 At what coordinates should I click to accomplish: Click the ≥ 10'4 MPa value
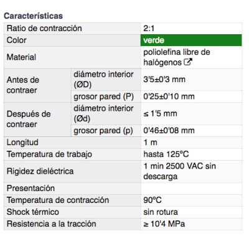pos(164,224)
